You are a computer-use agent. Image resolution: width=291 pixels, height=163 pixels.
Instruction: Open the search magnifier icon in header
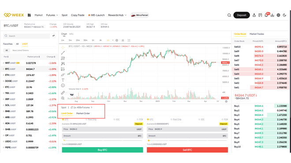229,15
